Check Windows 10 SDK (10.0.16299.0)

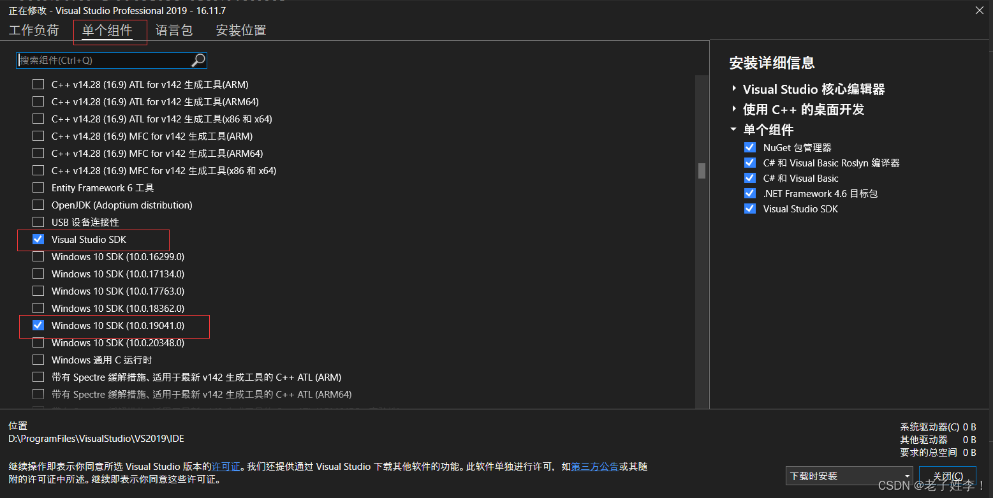coord(38,256)
